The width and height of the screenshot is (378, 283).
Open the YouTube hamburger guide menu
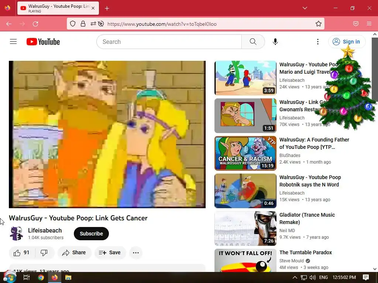tap(13, 42)
